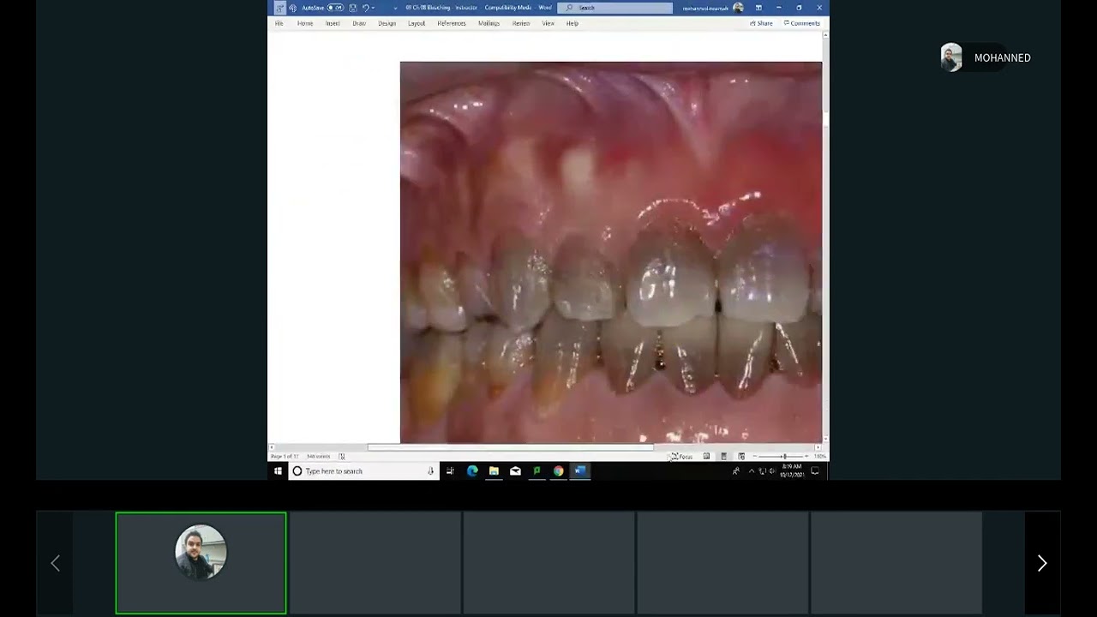Open Focus mode from the status bar

[681, 456]
